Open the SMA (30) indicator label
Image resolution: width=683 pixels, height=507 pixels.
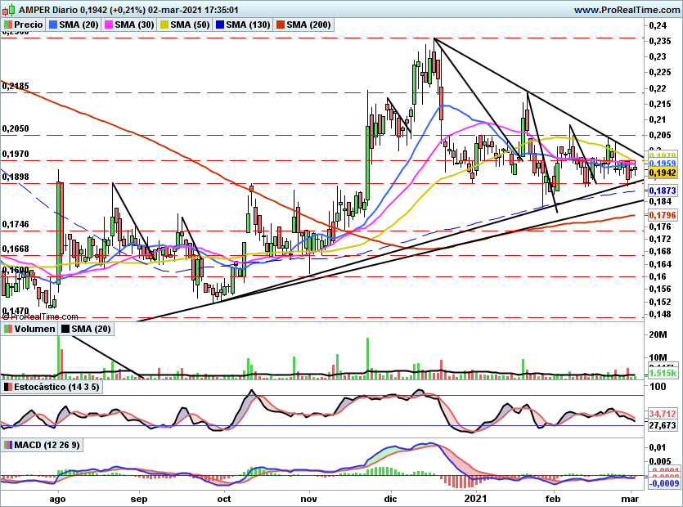click(134, 25)
